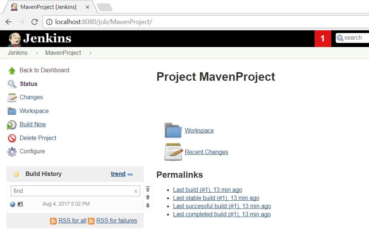Open the Recent Changes link
This screenshot has width=369, height=240.
[x=206, y=152]
